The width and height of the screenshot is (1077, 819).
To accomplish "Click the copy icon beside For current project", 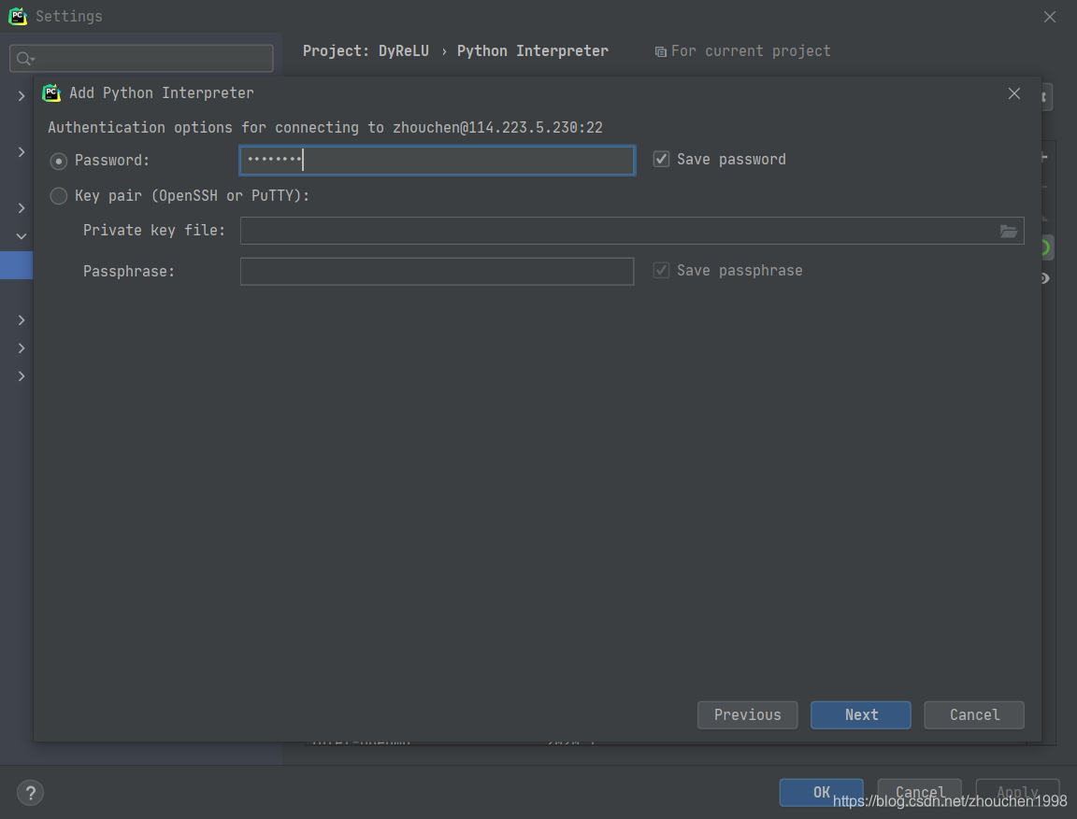I will point(660,52).
